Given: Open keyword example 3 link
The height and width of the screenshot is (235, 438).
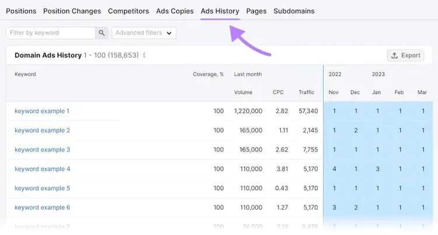Looking at the screenshot, I should (42, 149).
